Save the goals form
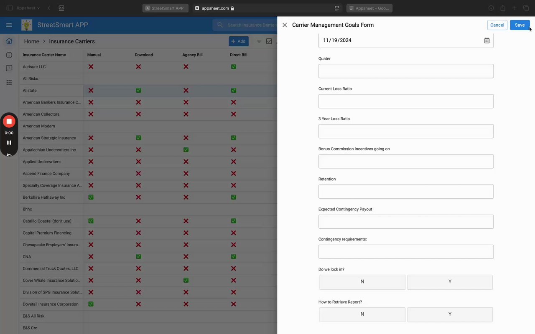535x334 pixels. tap(520, 25)
